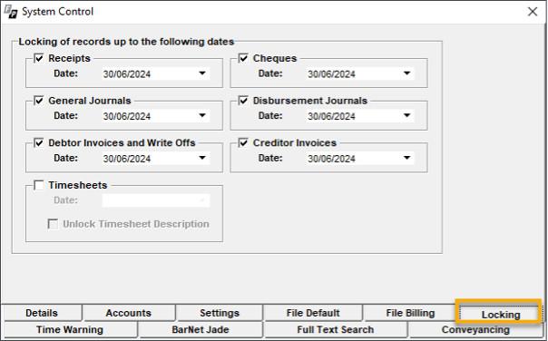Open the Creditor Invoices date dropdown

406,158
